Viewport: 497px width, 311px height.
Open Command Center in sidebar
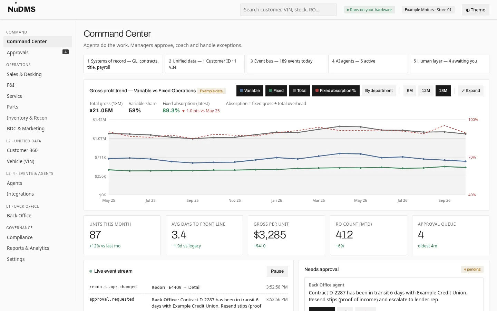click(38, 41)
